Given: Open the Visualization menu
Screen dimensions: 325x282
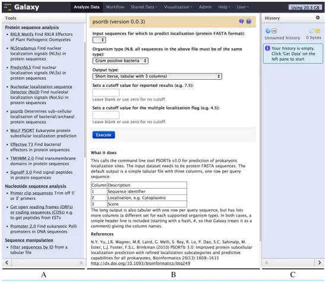Looking at the screenshot, I should pos(178,7).
